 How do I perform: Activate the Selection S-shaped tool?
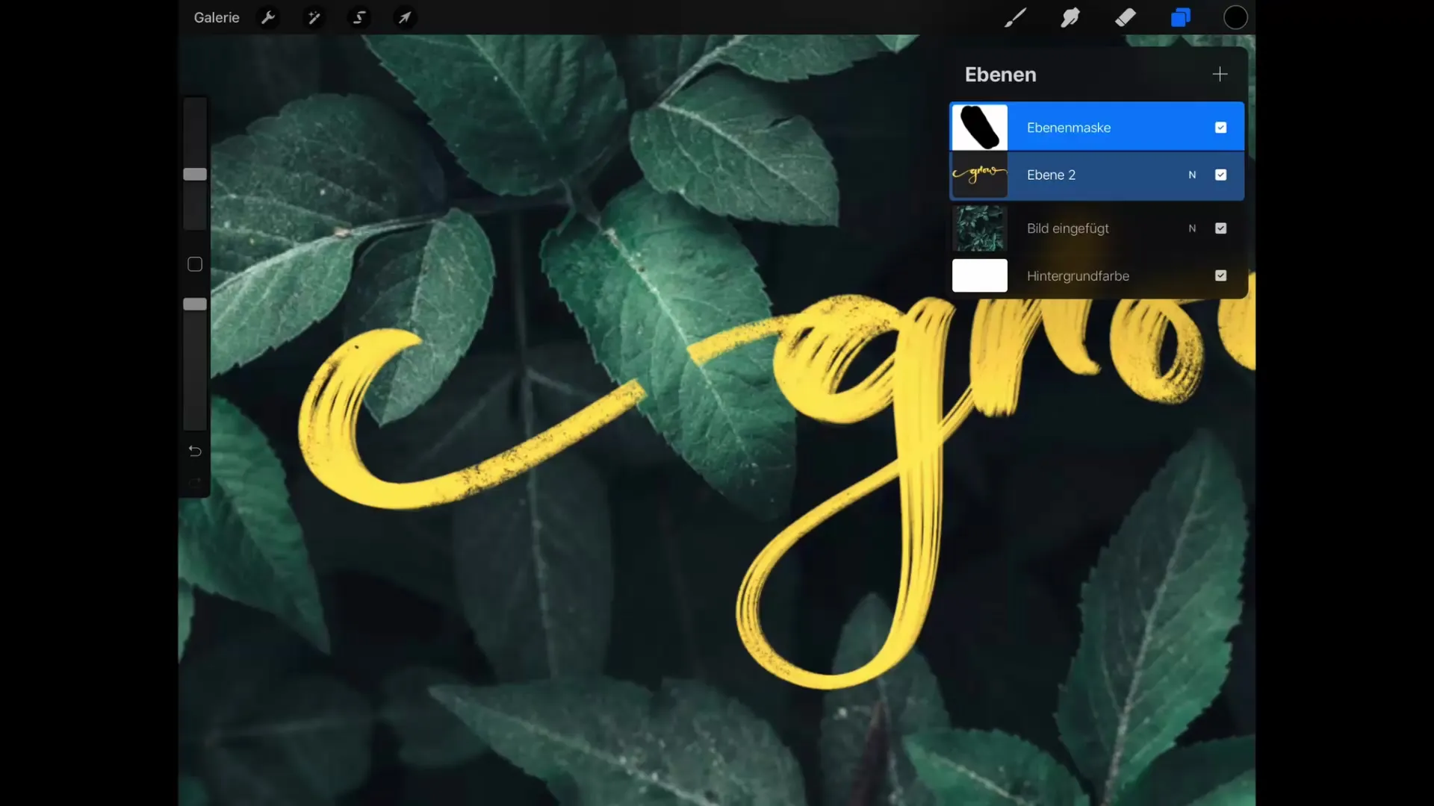coord(359,17)
